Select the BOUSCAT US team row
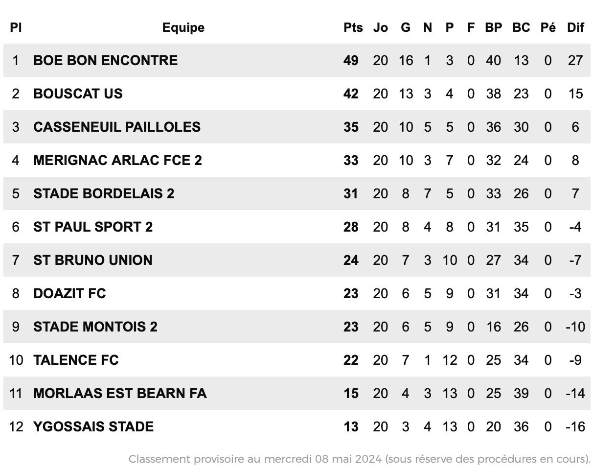The height and width of the screenshot is (473, 593). 296,94
